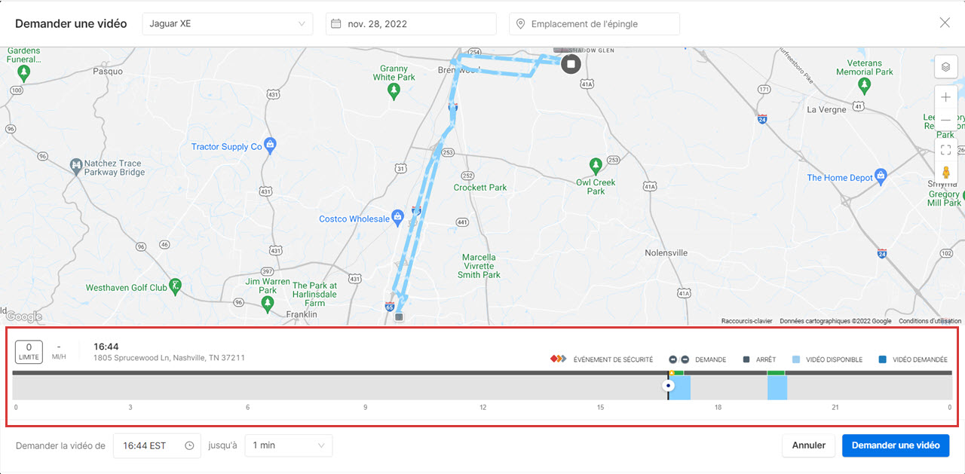Open the nov. 28, 2022 date picker
Viewport: 965px width, 474px height.
(411, 23)
